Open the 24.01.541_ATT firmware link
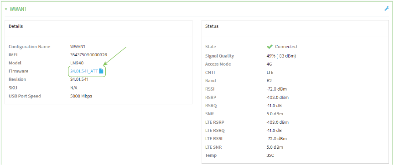The height and width of the screenshot is (166, 394). pos(84,71)
